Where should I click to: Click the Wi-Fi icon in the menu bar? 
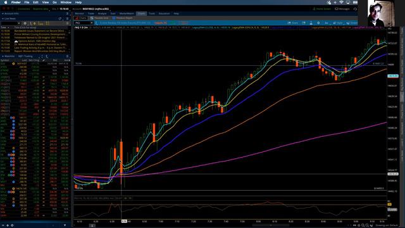click(x=342, y=3)
